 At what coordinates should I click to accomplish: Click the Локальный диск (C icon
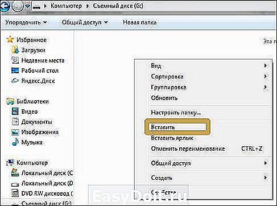[15, 172]
